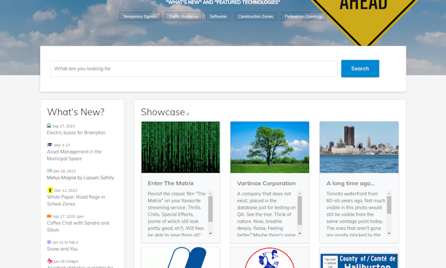Screen dimensions: 446x268
Task: Click the scrollbar thumb in Vartinax Corporation description
Action: [x=300, y=210]
